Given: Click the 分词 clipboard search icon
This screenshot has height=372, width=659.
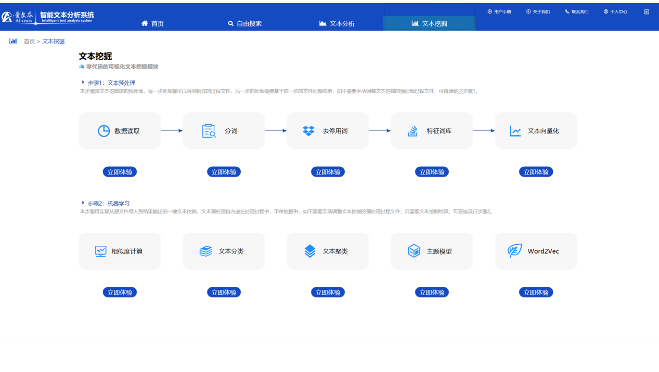Looking at the screenshot, I should click(x=209, y=131).
